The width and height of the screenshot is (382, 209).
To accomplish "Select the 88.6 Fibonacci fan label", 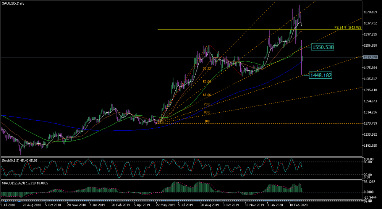I will coord(207,113).
